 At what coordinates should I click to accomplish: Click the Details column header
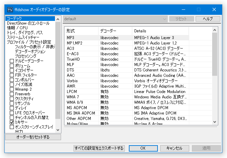(x=161, y=31)
